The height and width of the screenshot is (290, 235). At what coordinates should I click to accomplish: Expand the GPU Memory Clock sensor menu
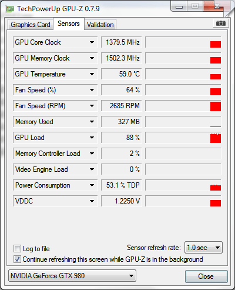click(92, 58)
